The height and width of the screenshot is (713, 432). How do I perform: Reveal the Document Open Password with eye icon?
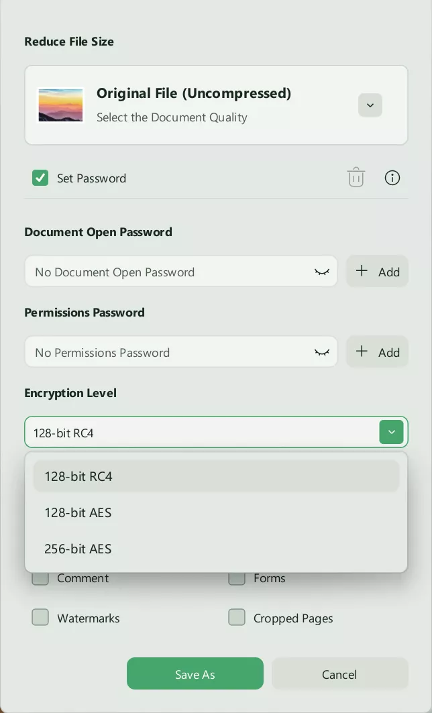322,271
